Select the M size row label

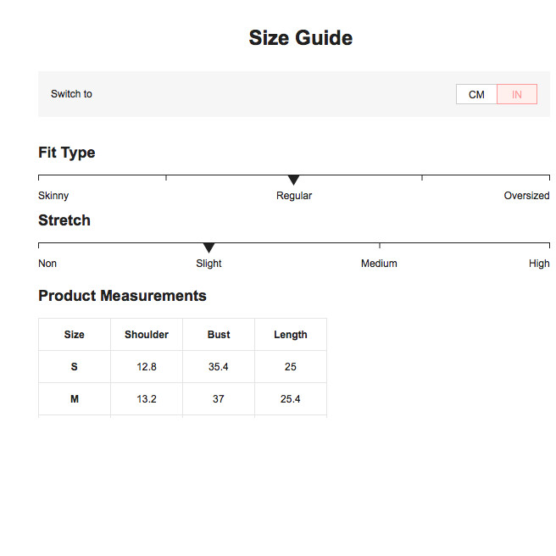click(x=75, y=399)
